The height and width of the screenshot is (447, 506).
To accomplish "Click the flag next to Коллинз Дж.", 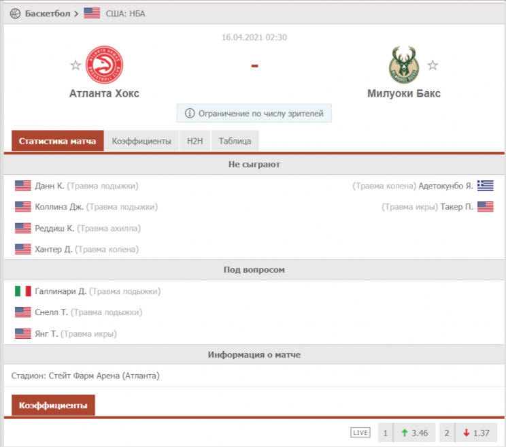I will point(23,207).
